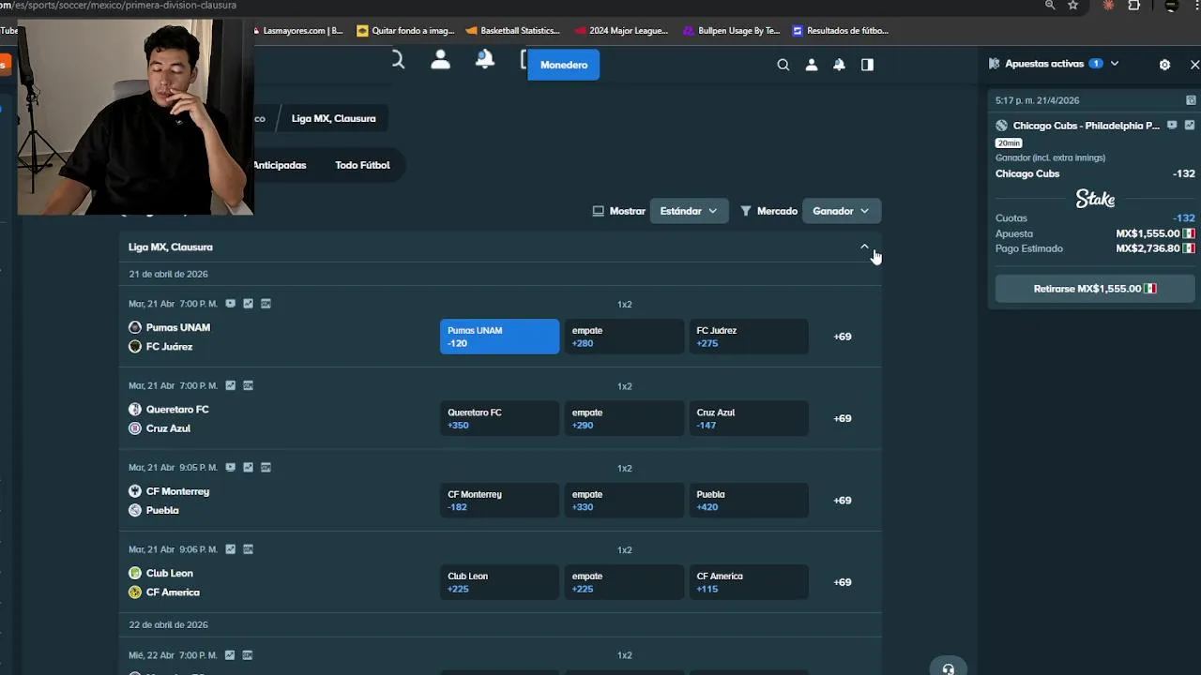The image size is (1201, 675).
Task: Expand +69 markets for Queretaro FC match
Action: pyautogui.click(x=843, y=418)
